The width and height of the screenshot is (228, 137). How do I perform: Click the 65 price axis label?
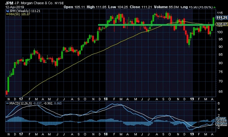(221, 92)
